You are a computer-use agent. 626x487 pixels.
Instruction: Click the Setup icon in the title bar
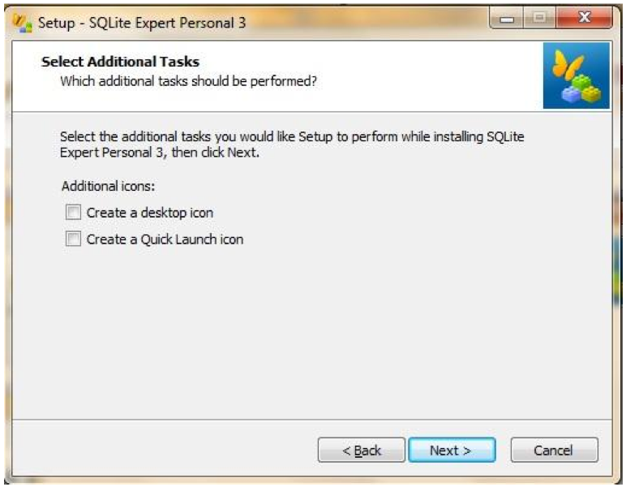[22, 24]
